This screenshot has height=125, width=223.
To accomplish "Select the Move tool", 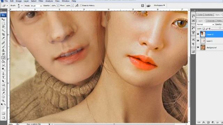I will (x=3, y=19).
